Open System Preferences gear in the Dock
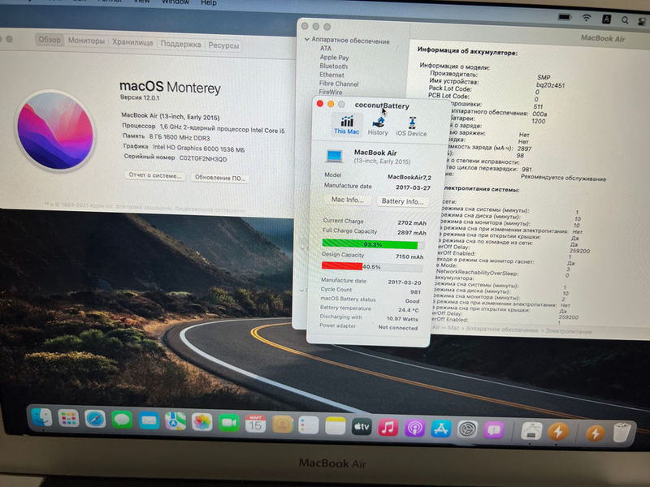650x487 pixels. [468, 430]
